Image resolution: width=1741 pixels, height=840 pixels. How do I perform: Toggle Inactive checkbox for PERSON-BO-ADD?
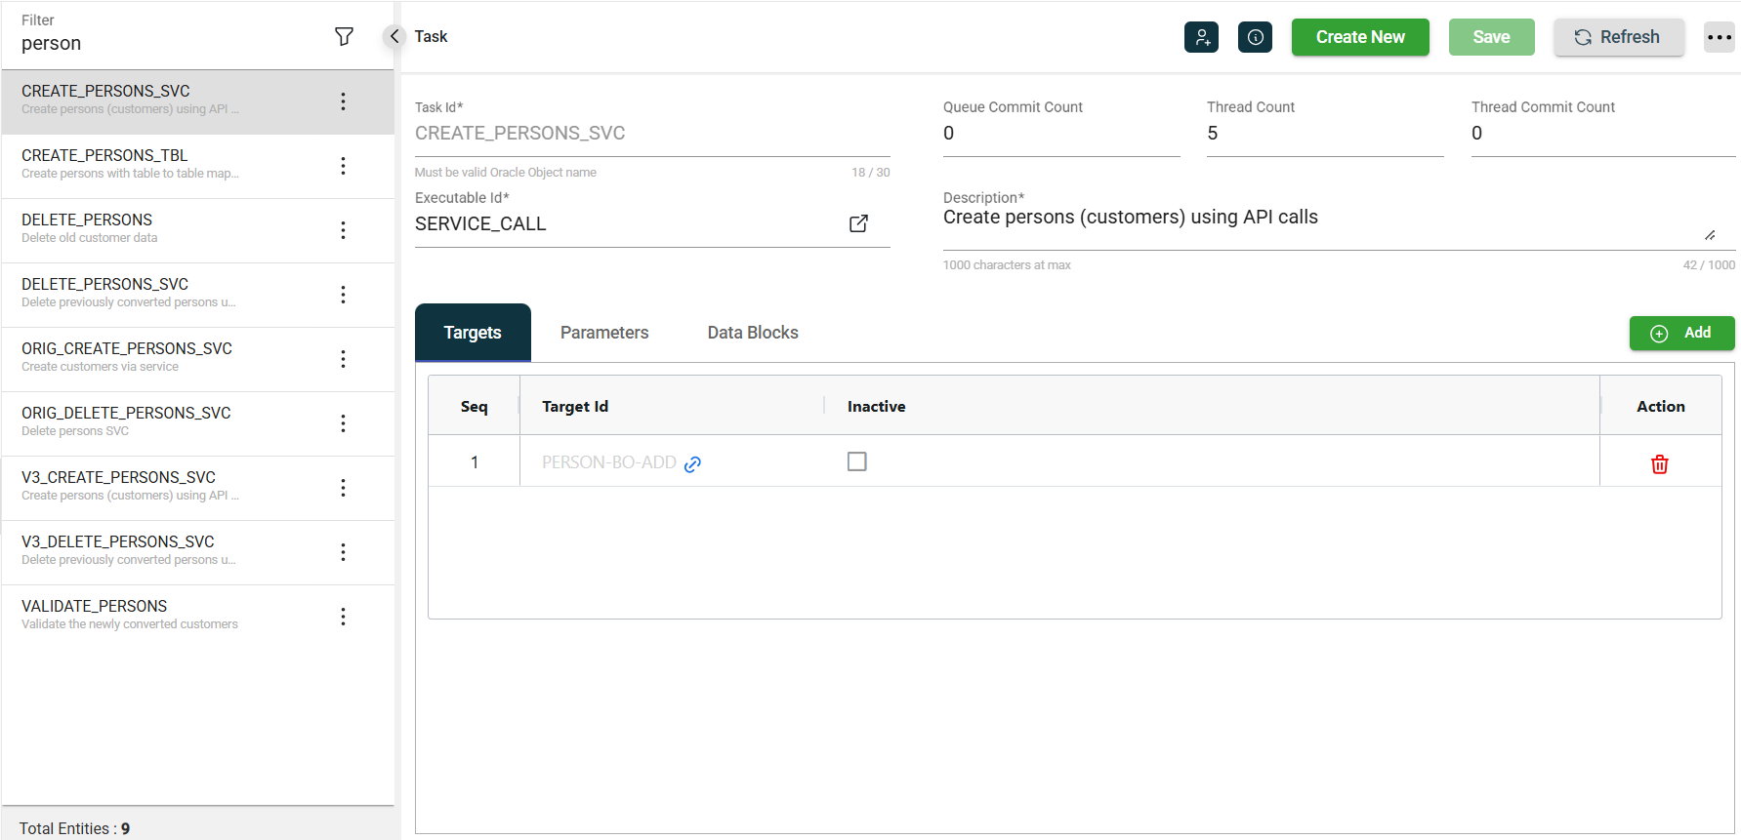pos(856,461)
